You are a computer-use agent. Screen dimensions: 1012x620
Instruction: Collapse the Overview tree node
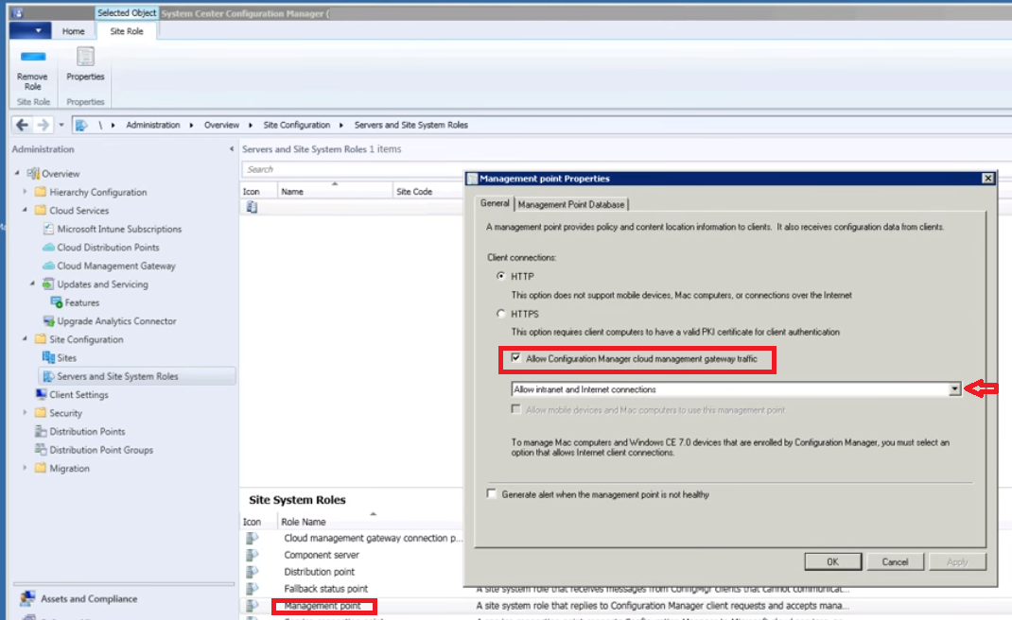click(x=17, y=173)
